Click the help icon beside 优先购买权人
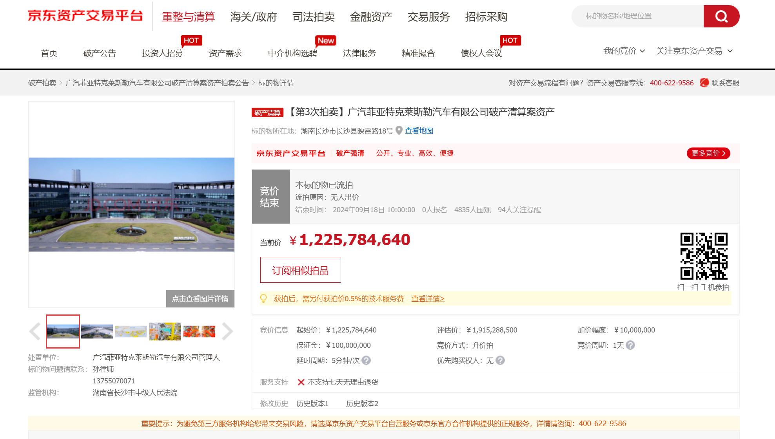The height and width of the screenshot is (439, 775). [500, 360]
